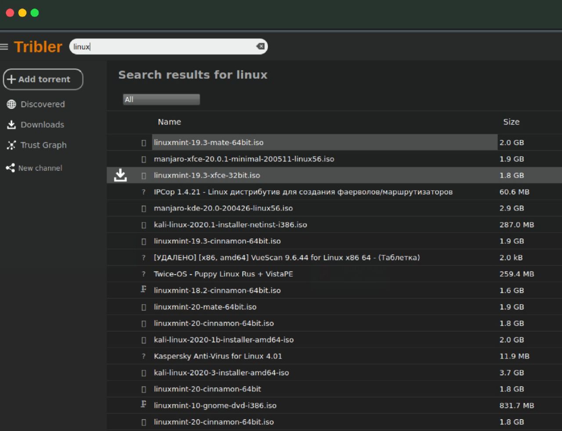Click category icon of linuxmint-10-gnome-dvd-i386.iso

144,404
